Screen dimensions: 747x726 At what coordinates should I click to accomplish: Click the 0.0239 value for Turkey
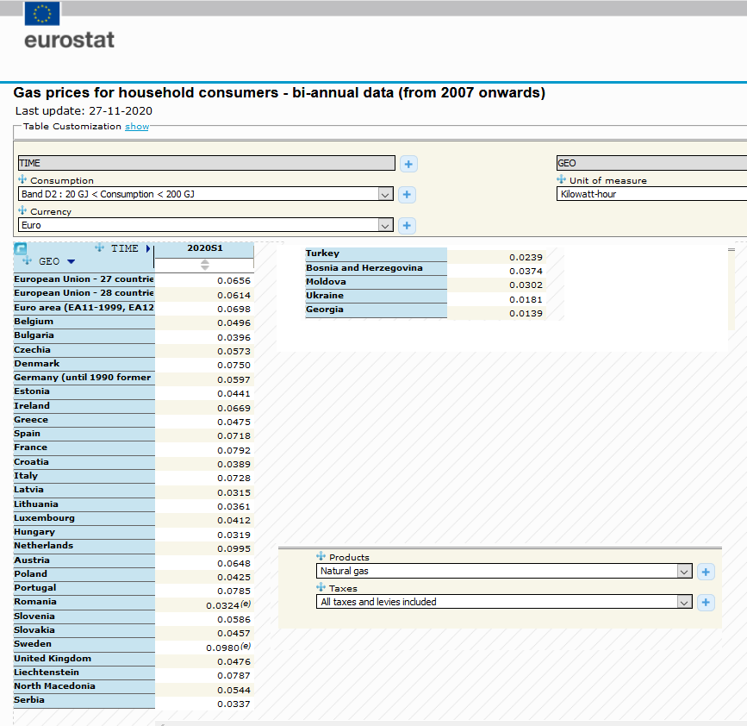click(x=526, y=258)
